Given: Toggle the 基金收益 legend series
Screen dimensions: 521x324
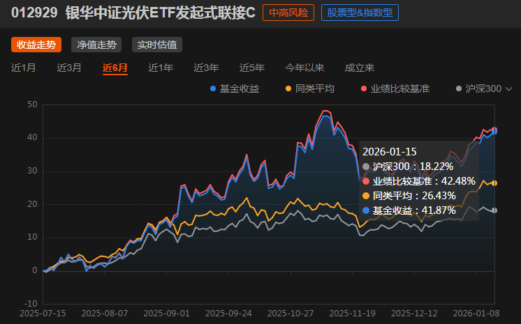Looking at the screenshot, I should (x=235, y=88).
